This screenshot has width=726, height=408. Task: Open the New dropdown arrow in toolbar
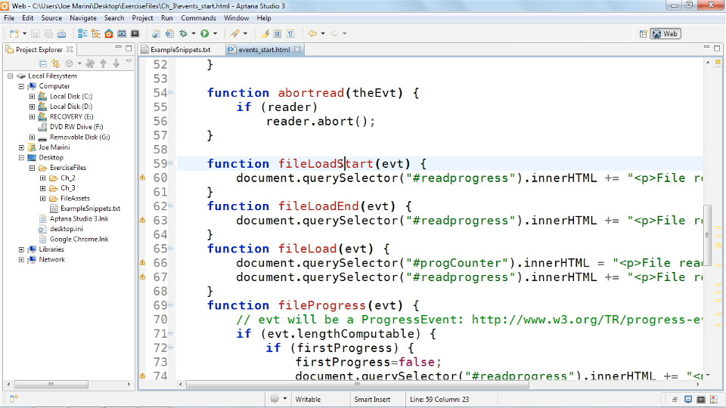(x=24, y=34)
